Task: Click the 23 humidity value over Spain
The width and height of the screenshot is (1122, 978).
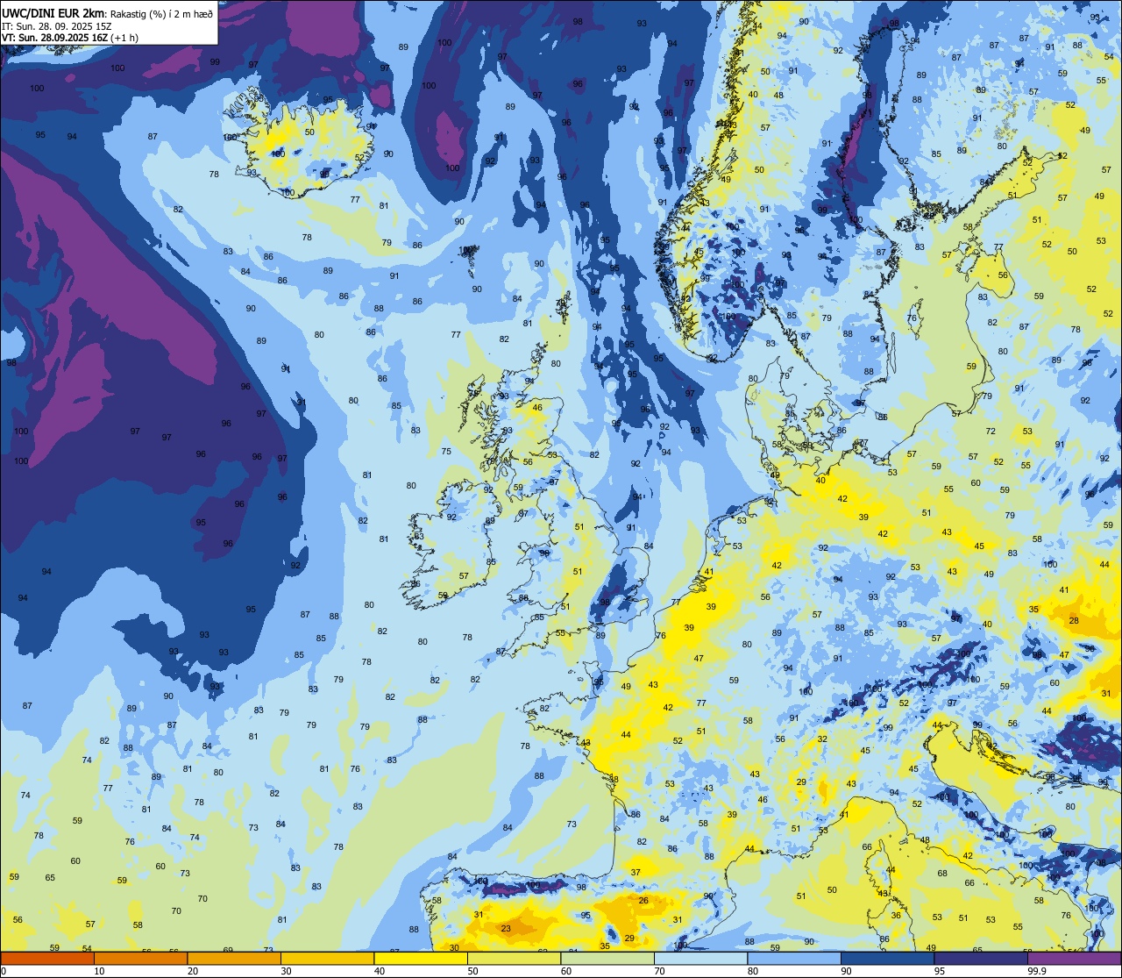Action: [506, 928]
